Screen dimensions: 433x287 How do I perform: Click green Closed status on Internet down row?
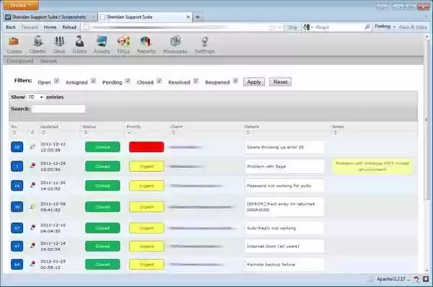(x=102, y=246)
